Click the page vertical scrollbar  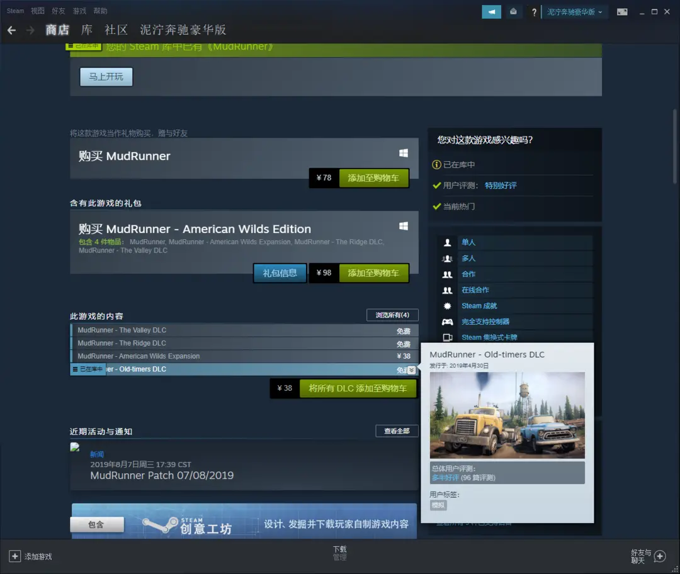pyautogui.click(x=675, y=147)
